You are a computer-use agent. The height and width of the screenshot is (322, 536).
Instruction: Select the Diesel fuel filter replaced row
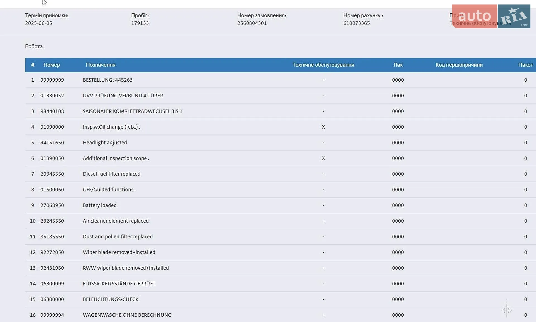pos(281,174)
